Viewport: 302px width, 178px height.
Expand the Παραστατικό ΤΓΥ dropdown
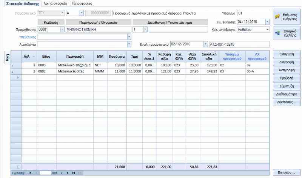(62, 13)
